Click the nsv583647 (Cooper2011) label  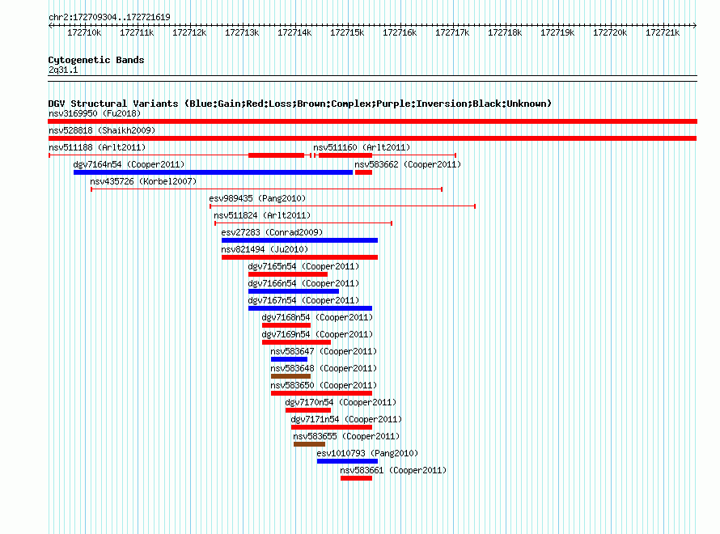tap(324, 351)
